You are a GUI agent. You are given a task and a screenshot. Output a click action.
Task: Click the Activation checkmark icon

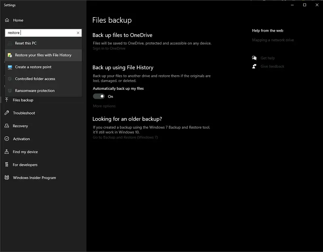(7, 139)
